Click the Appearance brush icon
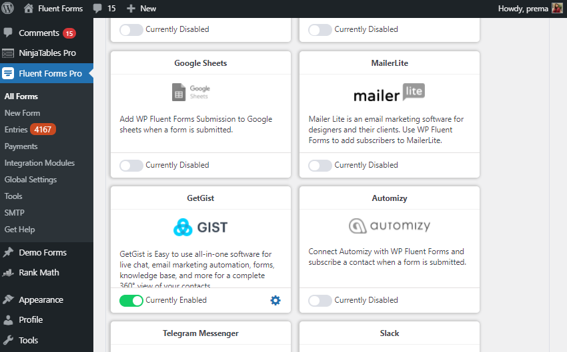The height and width of the screenshot is (352, 567). pos(8,299)
